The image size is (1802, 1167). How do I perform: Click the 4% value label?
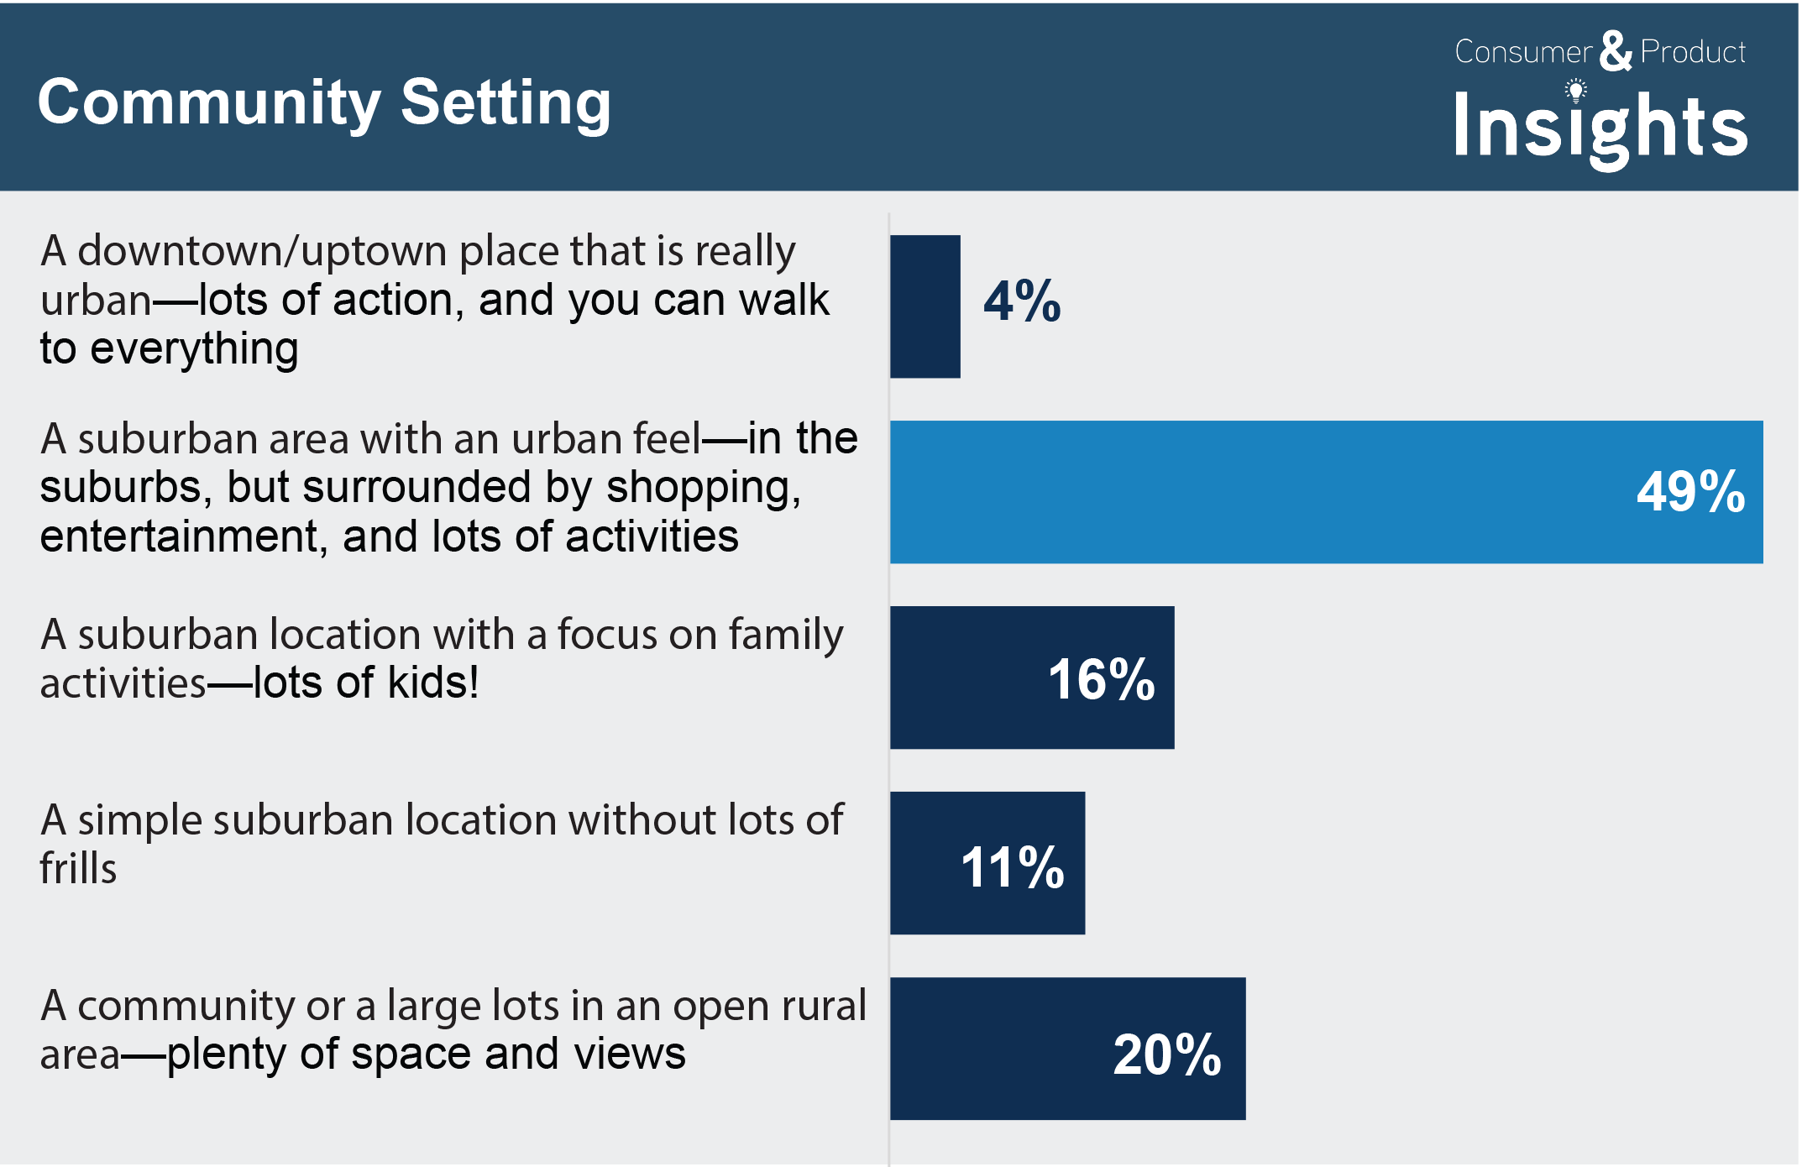[x=1022, y=301]
